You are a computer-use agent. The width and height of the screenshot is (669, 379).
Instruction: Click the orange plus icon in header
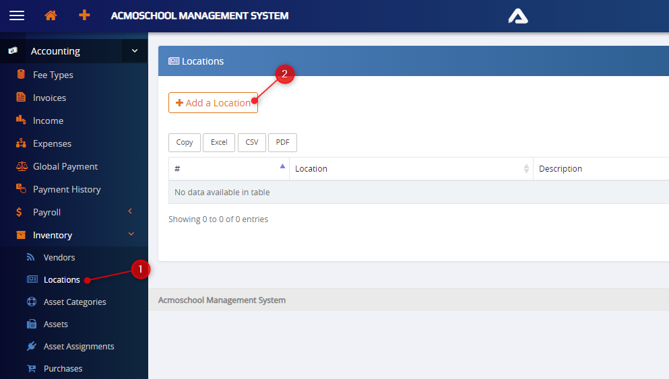click(x=84, y=15)
